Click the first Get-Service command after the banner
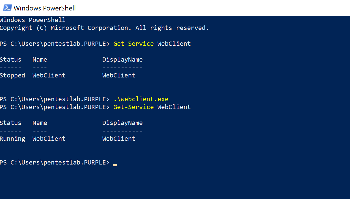Screen dimensions: 350x199 click(152, 44)
